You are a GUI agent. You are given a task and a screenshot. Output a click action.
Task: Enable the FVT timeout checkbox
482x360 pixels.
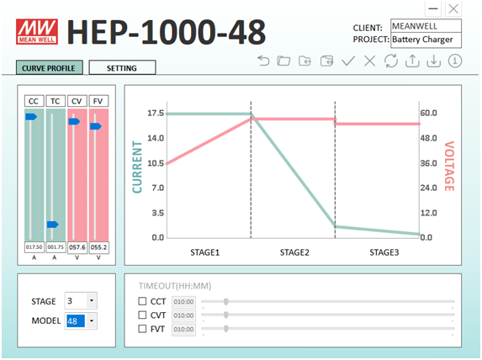click(142, 329)
